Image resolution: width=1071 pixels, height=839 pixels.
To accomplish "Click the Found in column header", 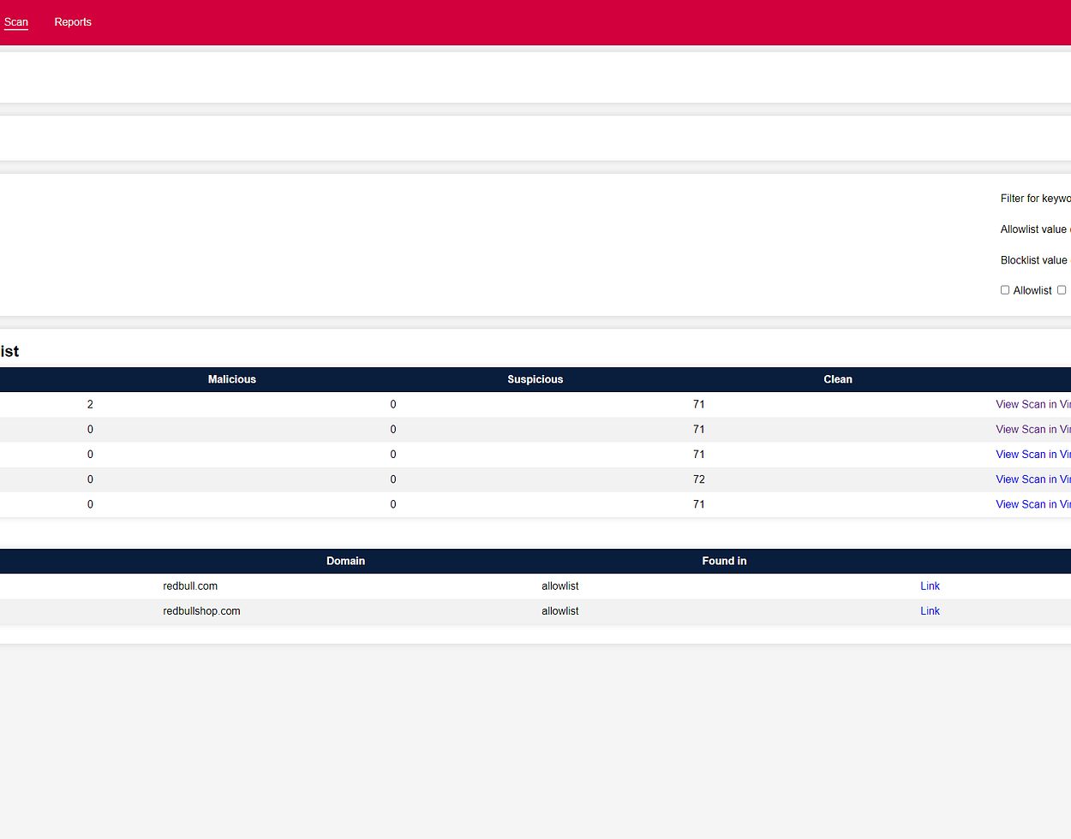I will (x=724, y=561).
